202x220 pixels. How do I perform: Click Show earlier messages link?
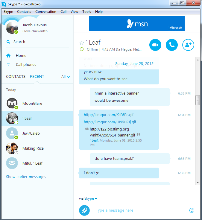pyautogui.click(x=26, y=177)
